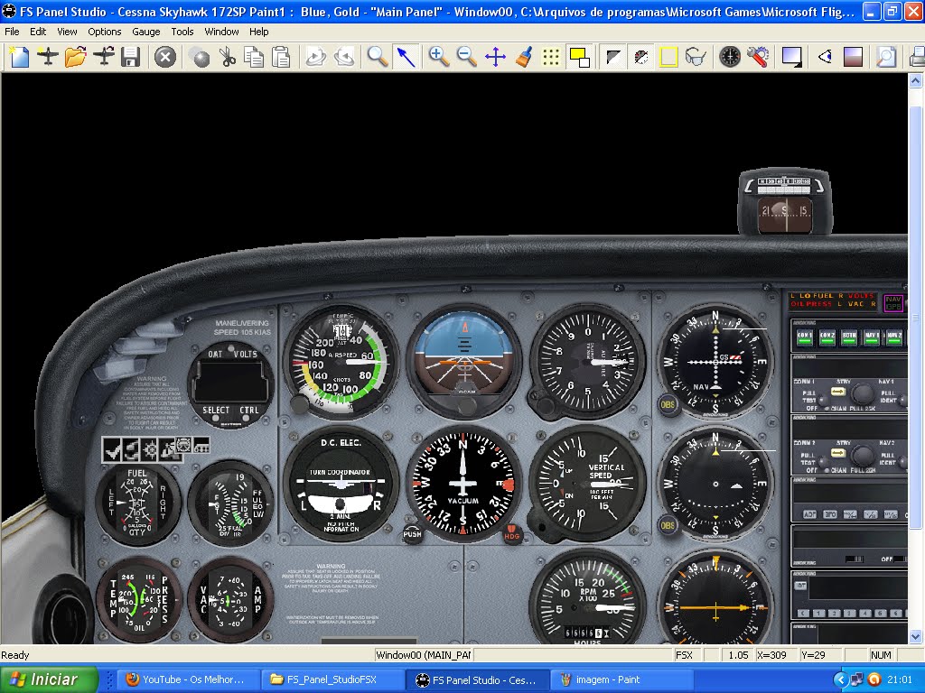Toggle the pan crosshair tool
This screenshot has height=693, width=925.
[493, 56]
